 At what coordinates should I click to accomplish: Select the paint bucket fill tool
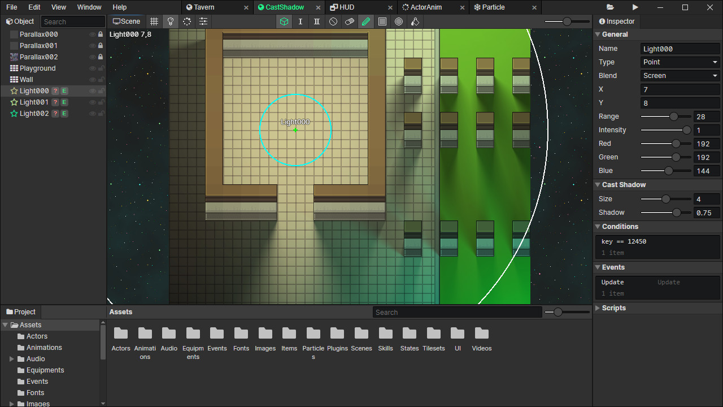point(415,21)
